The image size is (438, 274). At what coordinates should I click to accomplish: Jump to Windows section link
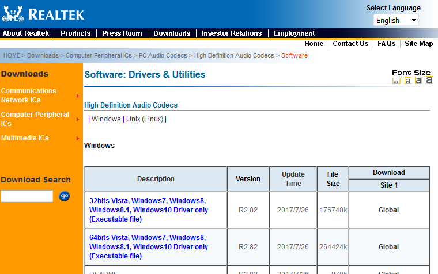(x=106, y=119)
